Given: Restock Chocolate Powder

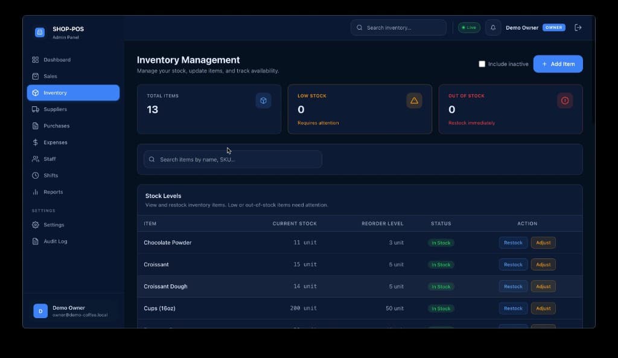Looking at the screenshot, I should tap(513, 243).
